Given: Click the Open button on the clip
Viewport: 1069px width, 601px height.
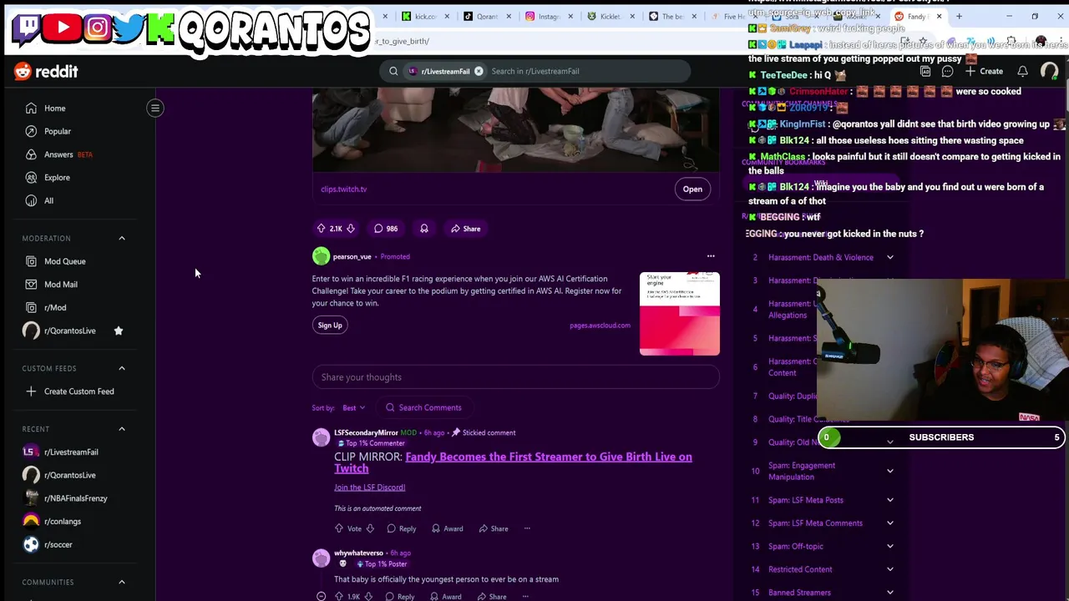Looking at the screenshot, I should point(692,189).
